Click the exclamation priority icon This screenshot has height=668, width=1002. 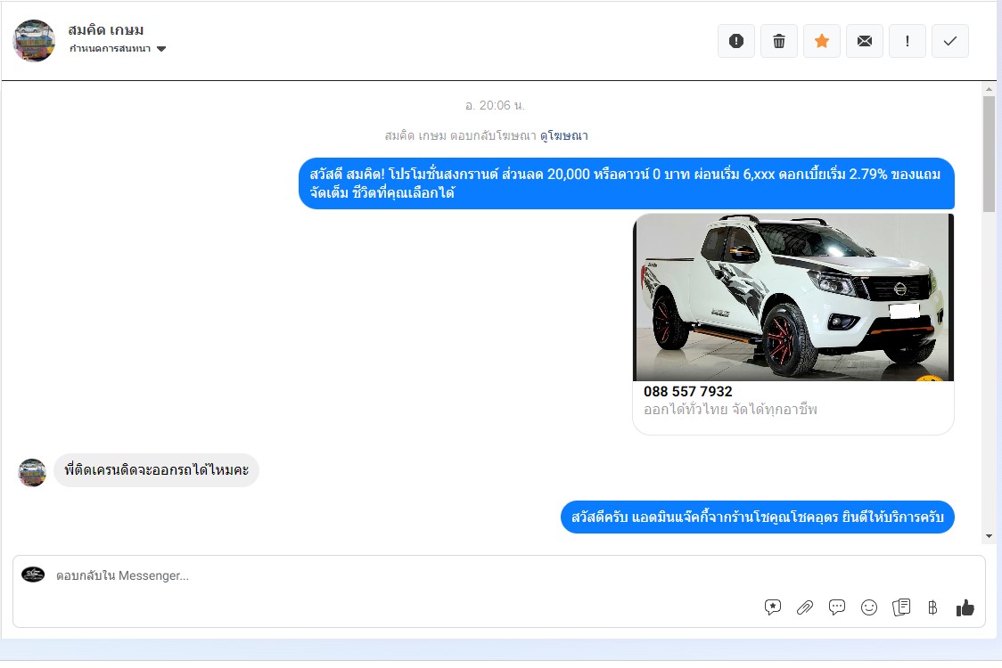pyautogui.click(x=908, y=42)
